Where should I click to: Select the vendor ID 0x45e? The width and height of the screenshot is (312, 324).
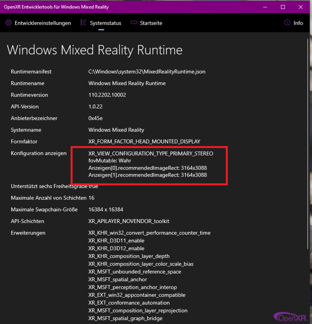(x=95, y=118)
